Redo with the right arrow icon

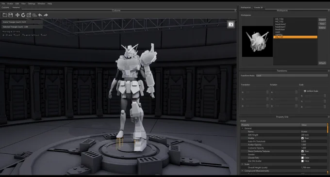tap(46, 15)
